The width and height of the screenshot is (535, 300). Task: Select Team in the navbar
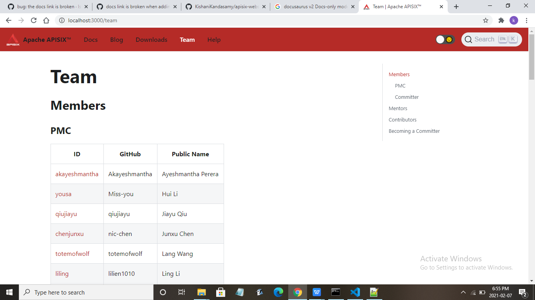pos(187,40)
